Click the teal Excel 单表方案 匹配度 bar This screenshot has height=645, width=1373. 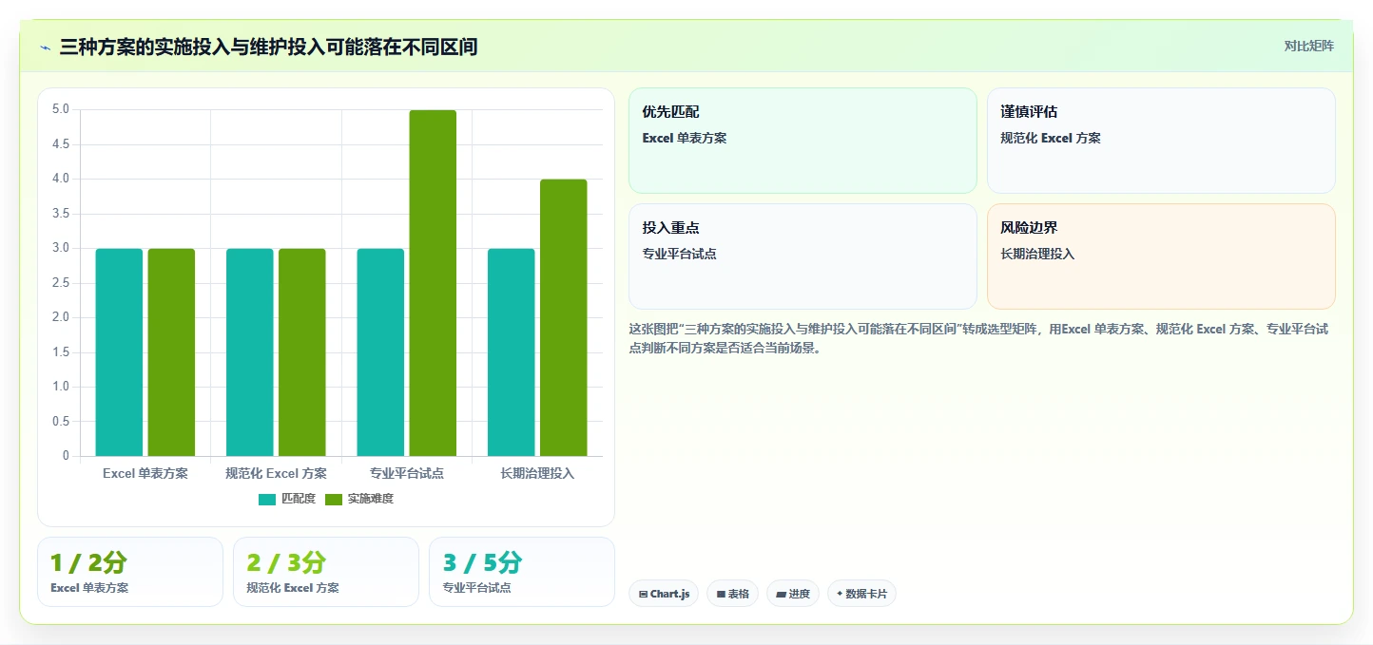coord(119,352)
